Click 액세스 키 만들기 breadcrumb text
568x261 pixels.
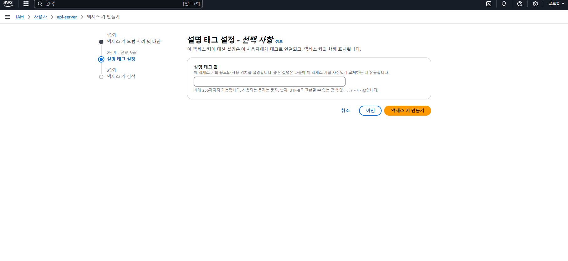tap(103, 17)
